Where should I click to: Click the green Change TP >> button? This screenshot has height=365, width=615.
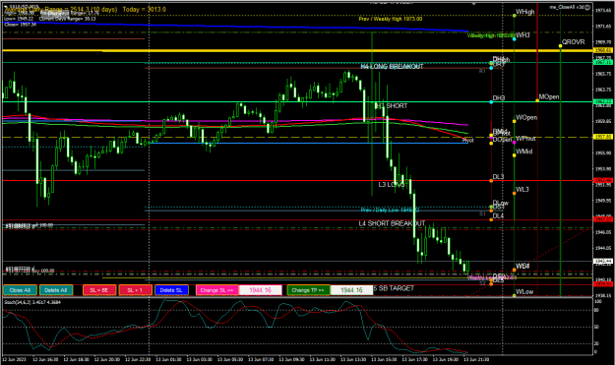tap(308, 290)
